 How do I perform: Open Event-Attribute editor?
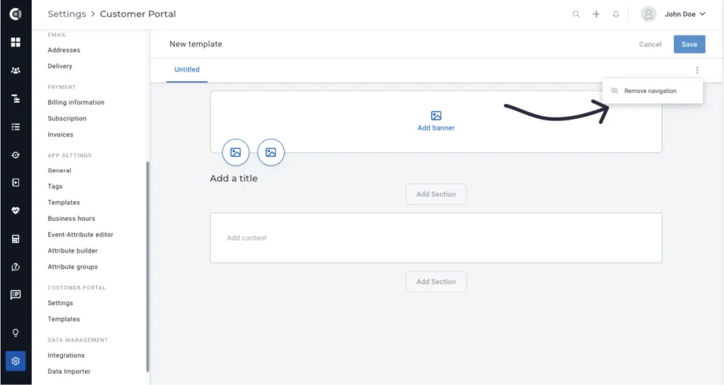tap(81, 234)
